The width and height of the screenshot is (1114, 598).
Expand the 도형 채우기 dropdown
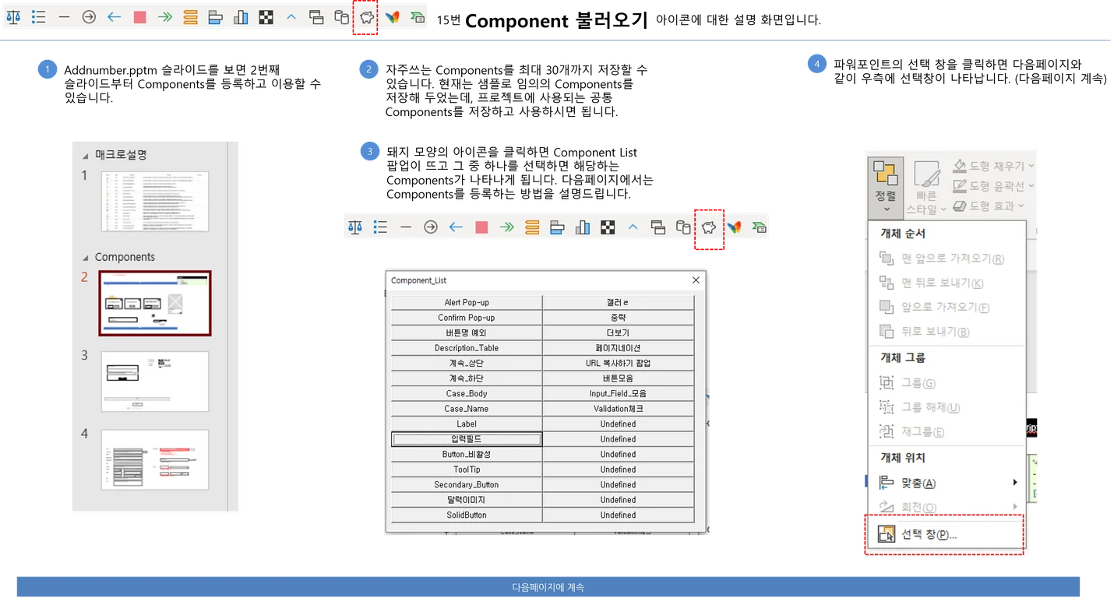[x=994, y=166]
